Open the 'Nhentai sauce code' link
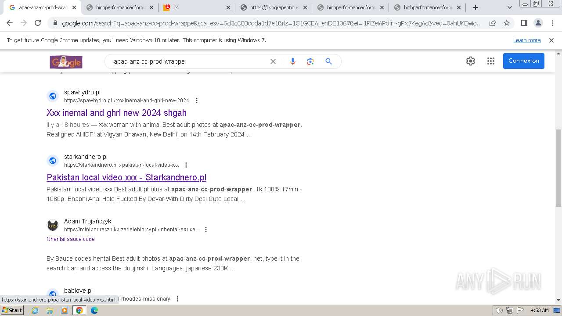 (x=71, y=239)
